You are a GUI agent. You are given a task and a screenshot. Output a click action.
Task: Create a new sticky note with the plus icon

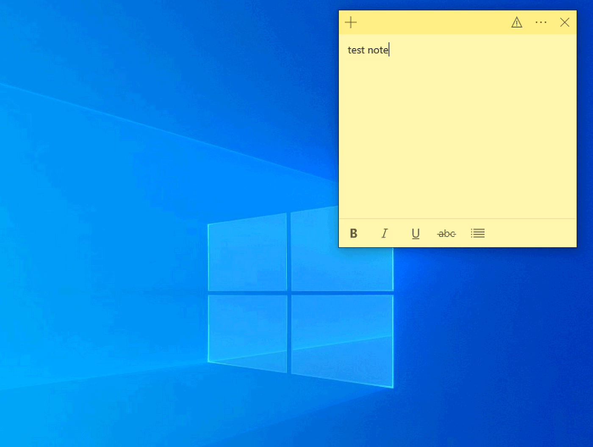351,22
